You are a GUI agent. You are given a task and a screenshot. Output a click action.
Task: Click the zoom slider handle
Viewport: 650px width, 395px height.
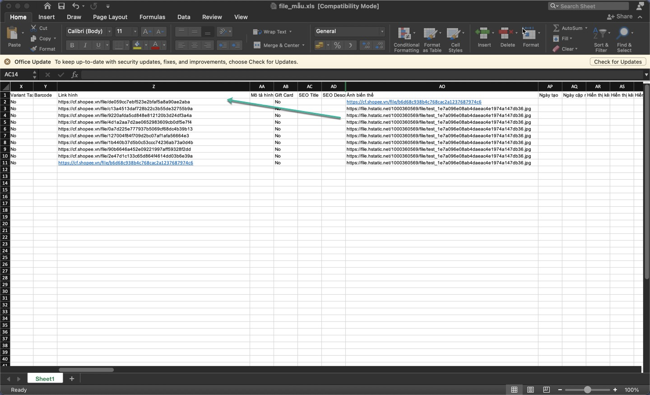tap(587, 390)
